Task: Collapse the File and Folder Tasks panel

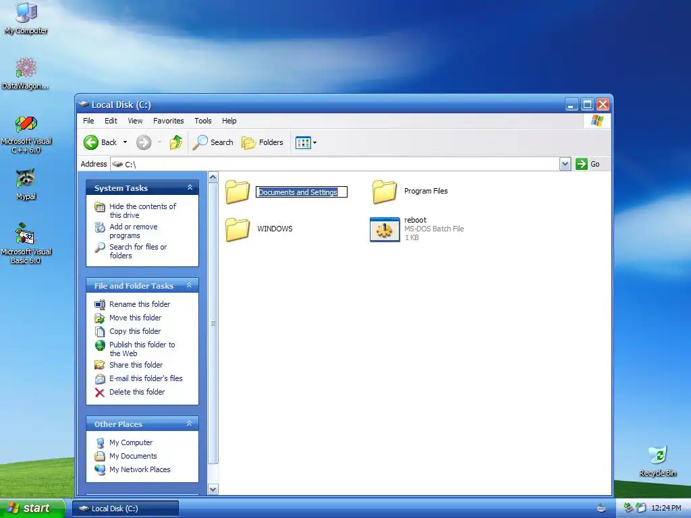Action: coord(190,285)
